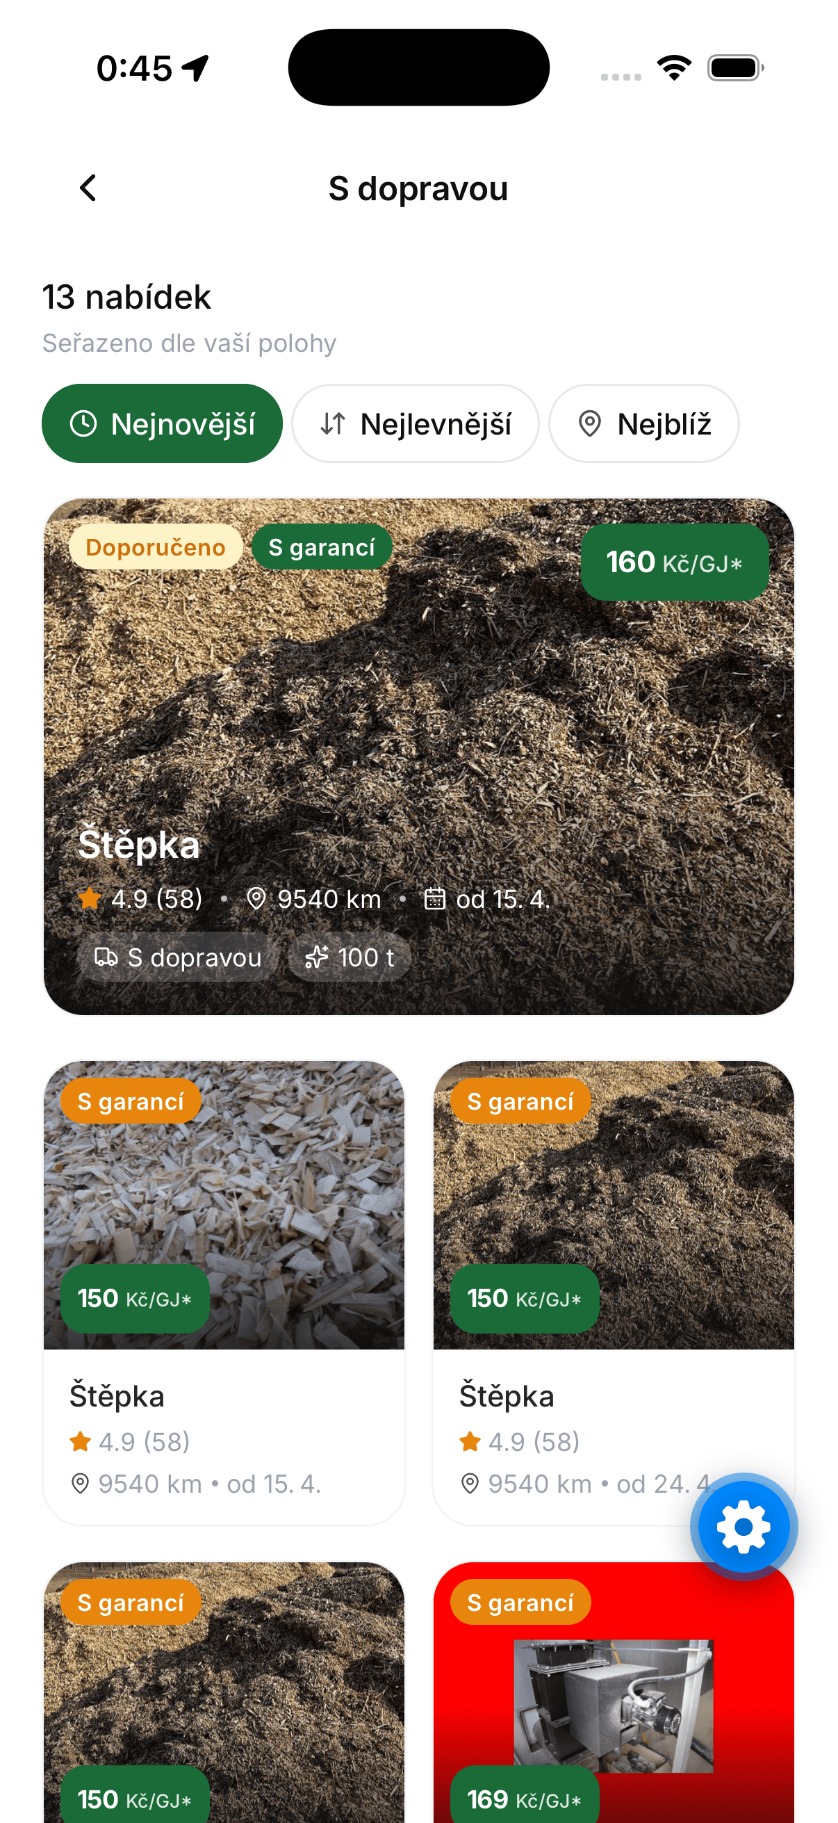The height and width of the screenshot is (1823, 838).
Task: Select the Nejnovější sort filter
Action: point(162,424)
